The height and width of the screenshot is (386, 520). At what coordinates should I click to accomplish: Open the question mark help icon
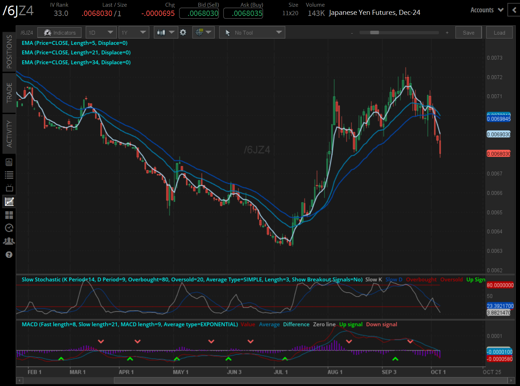pos(9,255)
